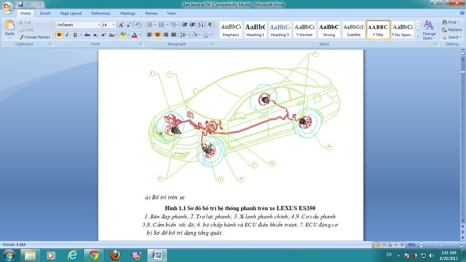Toggle Bold formatting off
466x262 pixels.
click(x=59, y=35)
